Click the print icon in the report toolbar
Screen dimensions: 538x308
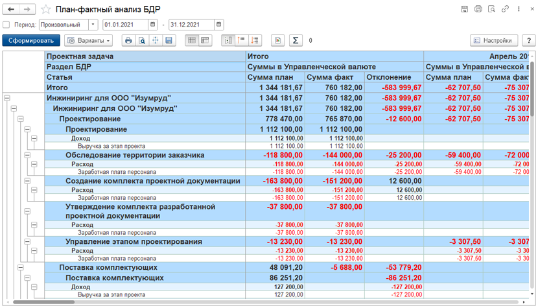click(x=128, y=40)
